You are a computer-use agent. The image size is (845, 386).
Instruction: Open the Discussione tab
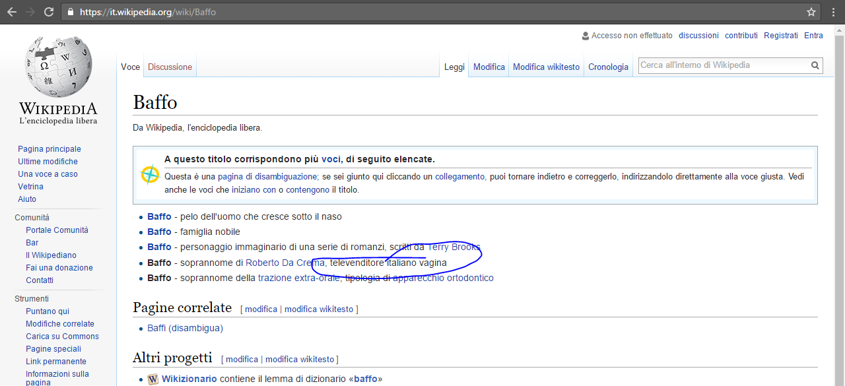click(x=170, y=67)
